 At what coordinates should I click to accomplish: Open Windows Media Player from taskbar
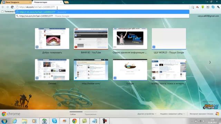[x=34, y=121]
